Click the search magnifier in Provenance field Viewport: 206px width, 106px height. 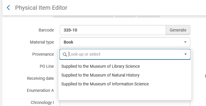coord(65,54)
